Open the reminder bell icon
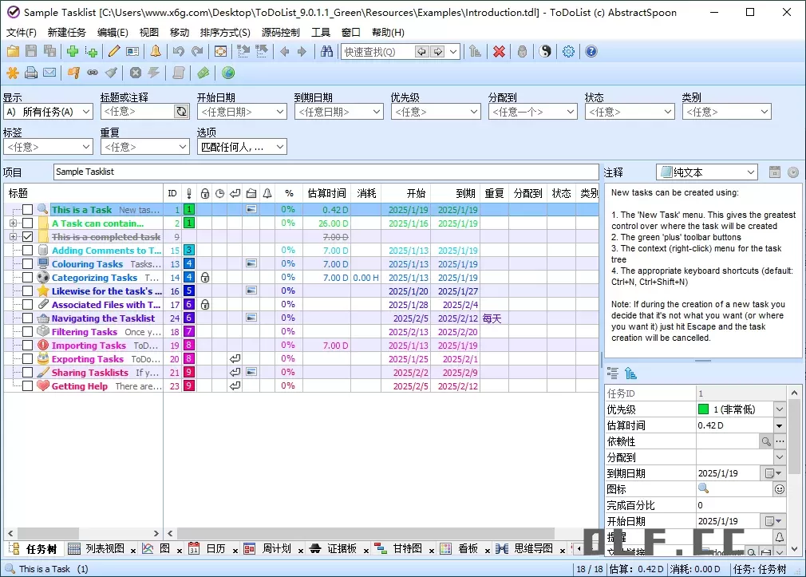The image size is (806, 577). [x=155, y=51]
